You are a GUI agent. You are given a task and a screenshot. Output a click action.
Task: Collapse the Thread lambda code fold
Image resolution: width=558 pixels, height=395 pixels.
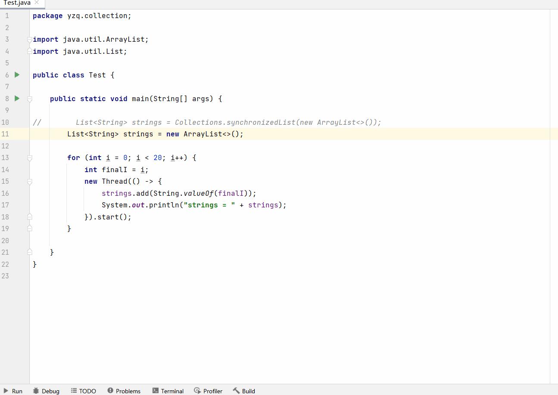pyautogui.click(x=29, y=182)
